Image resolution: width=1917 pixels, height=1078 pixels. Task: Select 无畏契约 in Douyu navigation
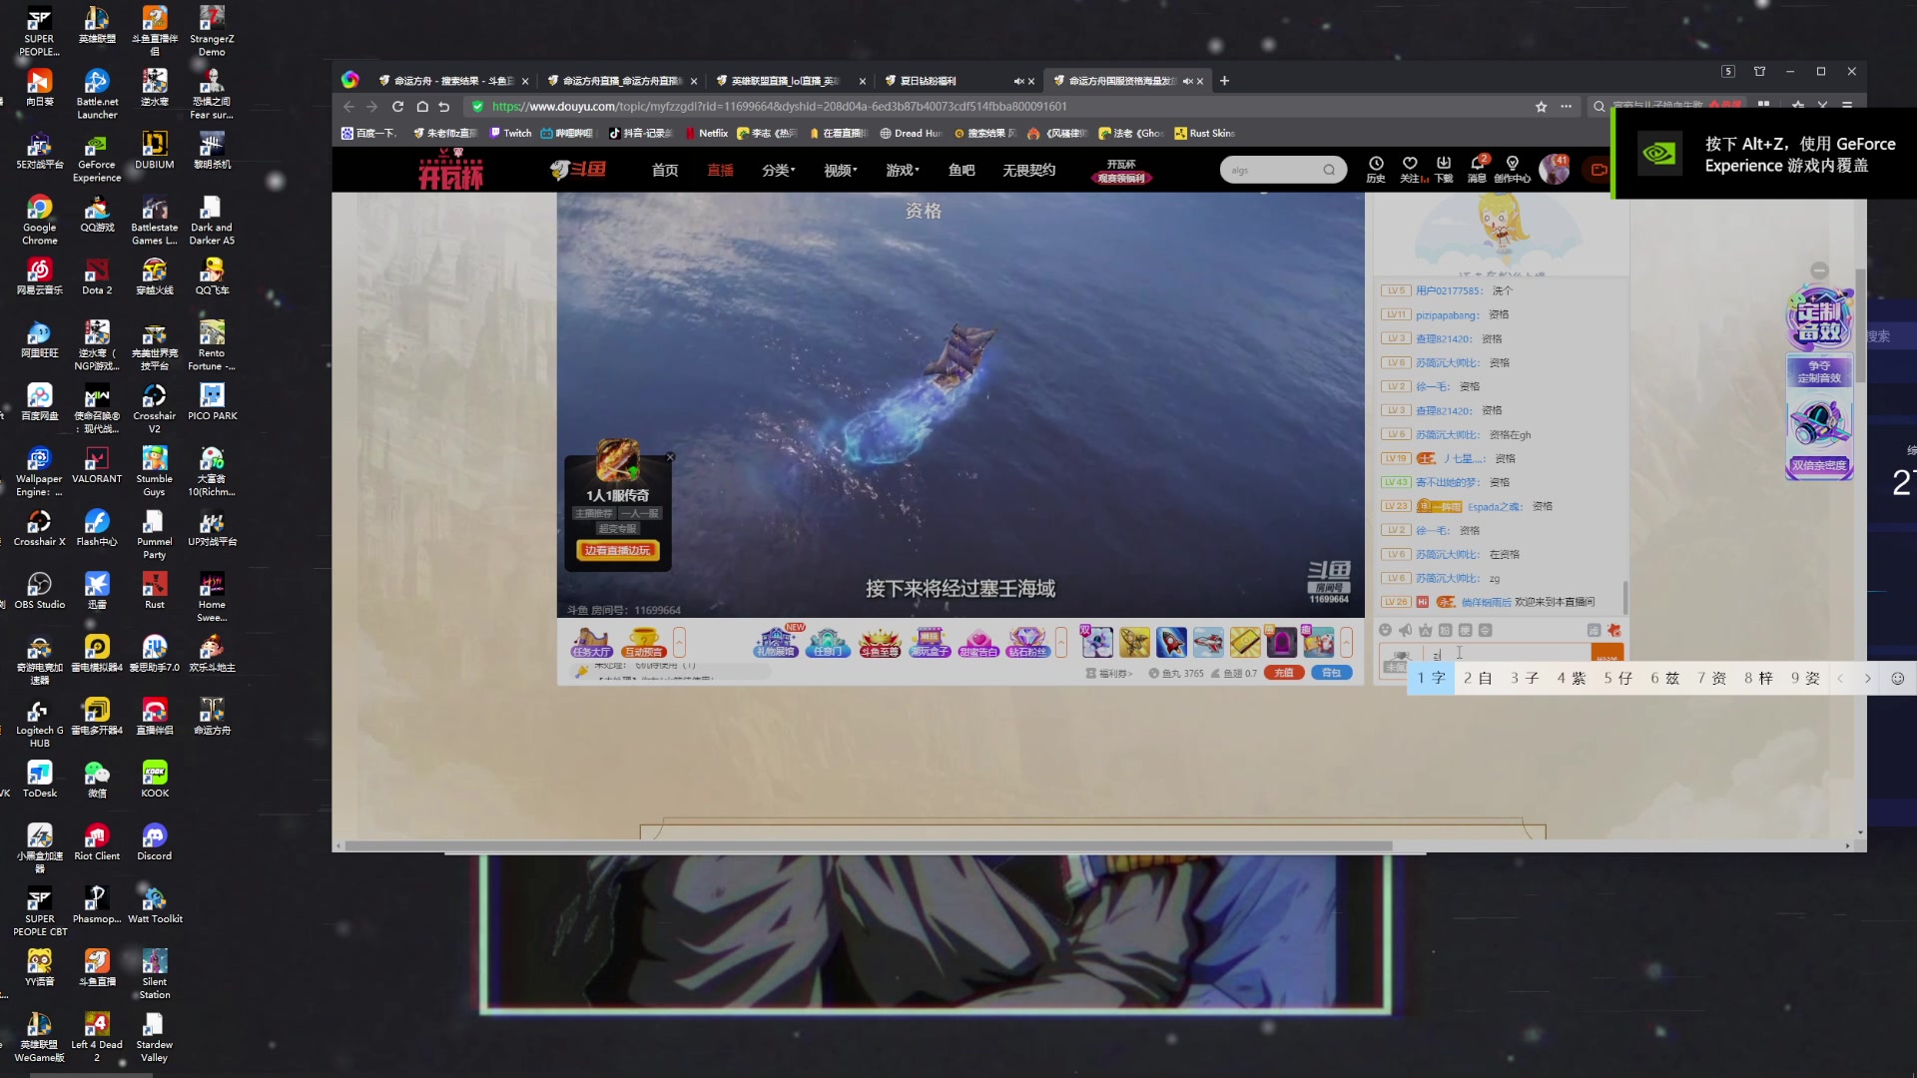coord(1028,170)
